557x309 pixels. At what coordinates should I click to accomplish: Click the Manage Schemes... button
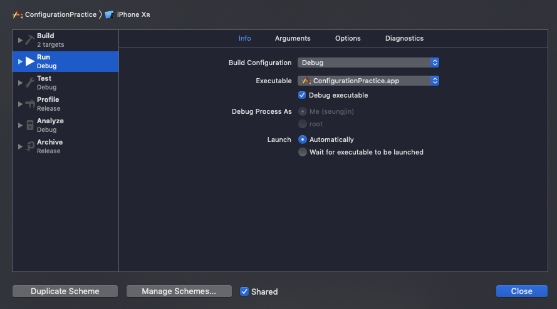tap(179, 291)
